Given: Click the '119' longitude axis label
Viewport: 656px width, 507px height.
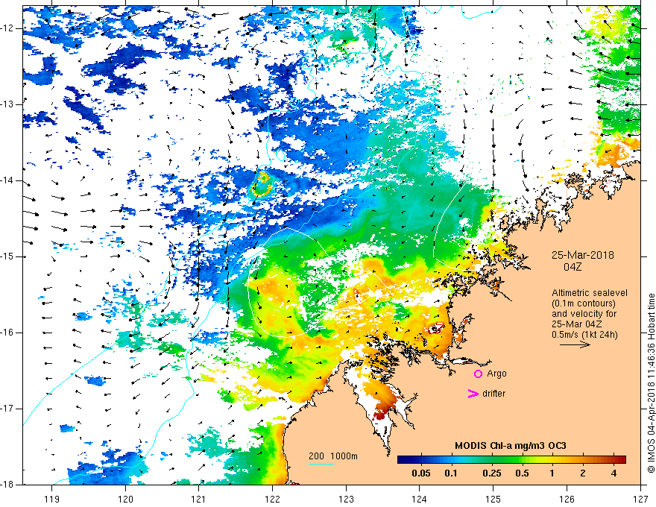Looking at the screenshot, I should coord(52,499).
